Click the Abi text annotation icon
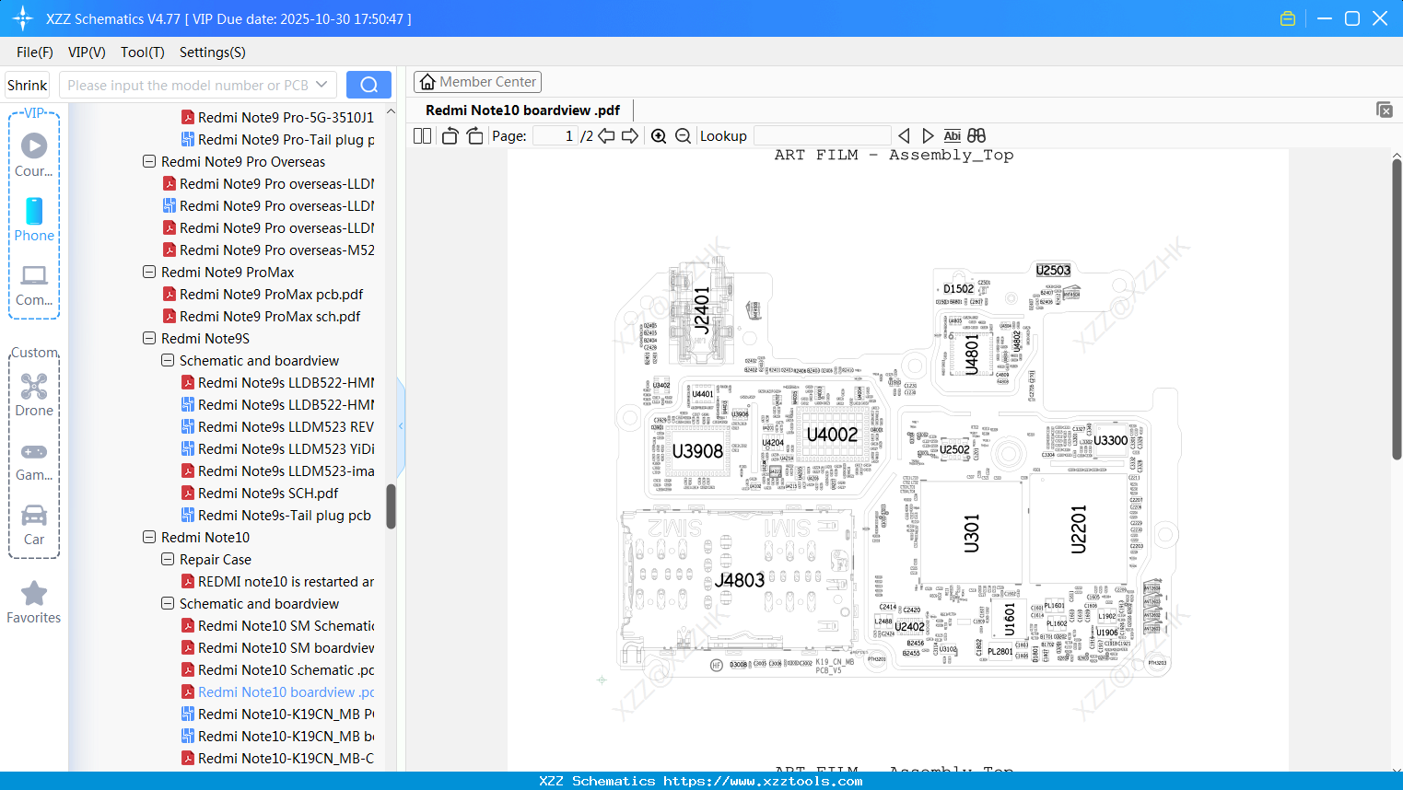Screen dimensions: 1403x790 952,134
